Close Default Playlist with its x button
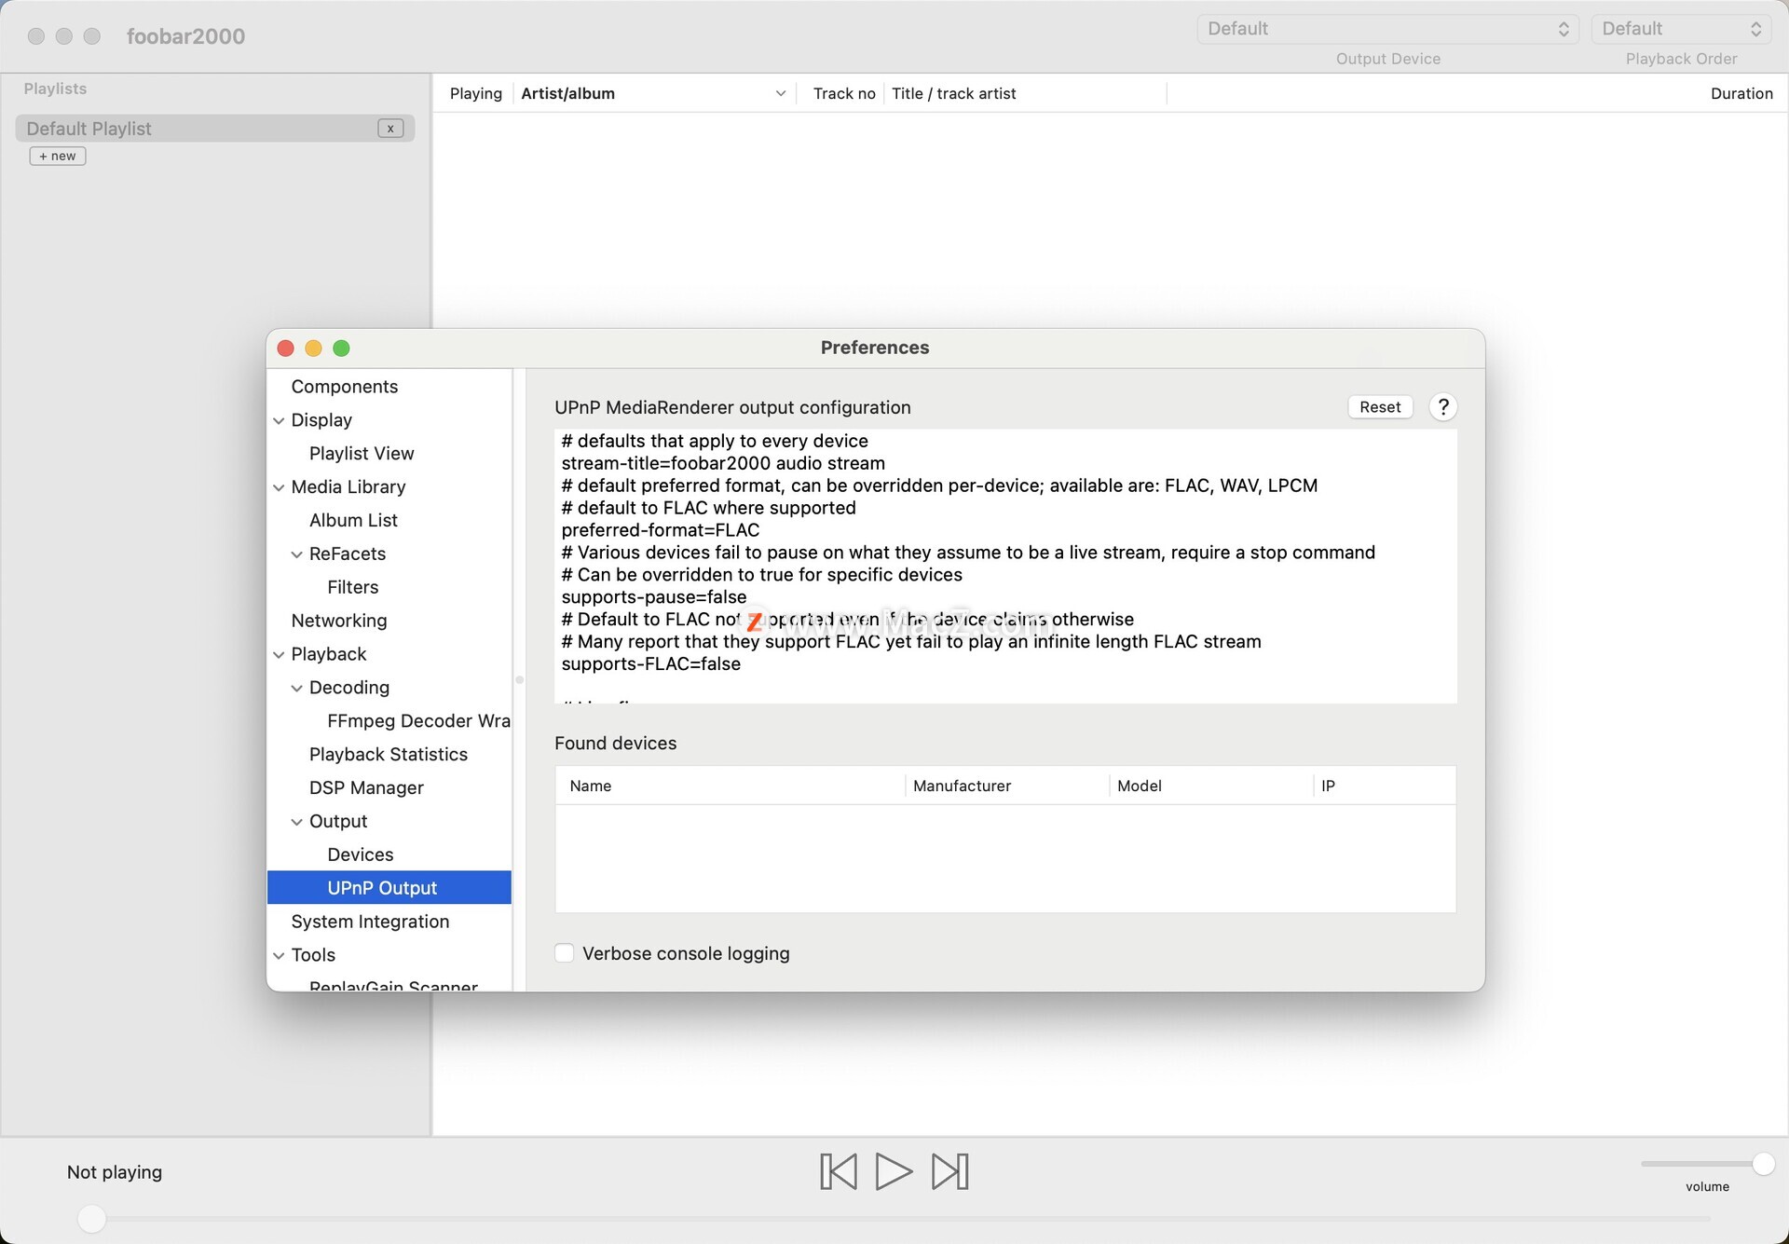The image size is (1789, 1244). 390,129
